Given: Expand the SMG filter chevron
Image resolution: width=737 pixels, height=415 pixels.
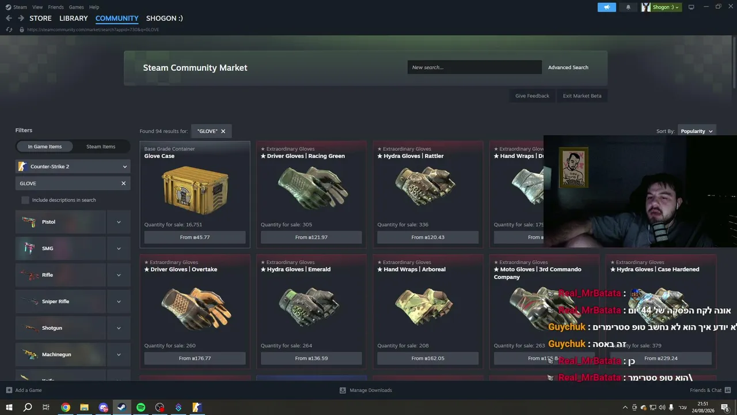Looking at the screenshot, I should click(119, 248).
